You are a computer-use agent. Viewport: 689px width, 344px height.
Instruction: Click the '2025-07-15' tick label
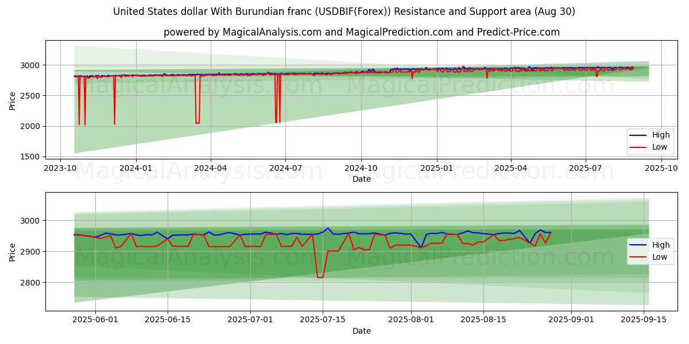tap(323, 320)
